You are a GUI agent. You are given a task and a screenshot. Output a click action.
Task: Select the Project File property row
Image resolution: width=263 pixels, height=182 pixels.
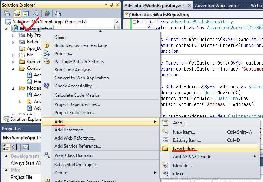(x=21, y=177)
